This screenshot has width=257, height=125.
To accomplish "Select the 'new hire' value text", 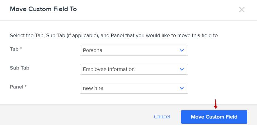I will 93,88.
